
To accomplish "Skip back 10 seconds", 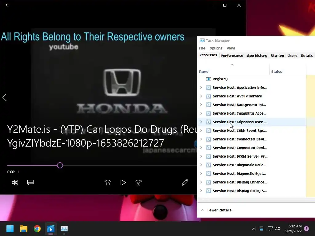I will pyautogui.click(x=107, y=183).
